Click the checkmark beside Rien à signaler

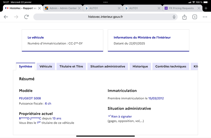109,116
